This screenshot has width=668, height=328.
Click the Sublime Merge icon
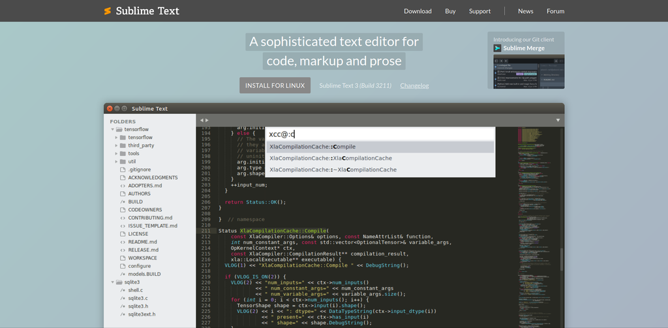click(497, 48)
